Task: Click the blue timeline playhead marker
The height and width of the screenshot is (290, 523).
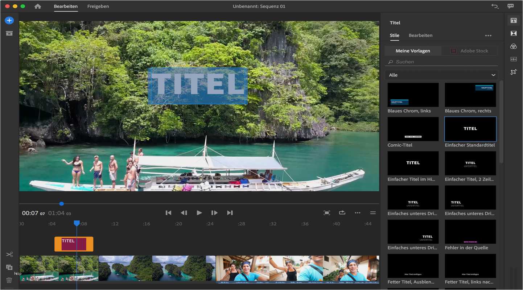Action: click(x=77, y=223)
